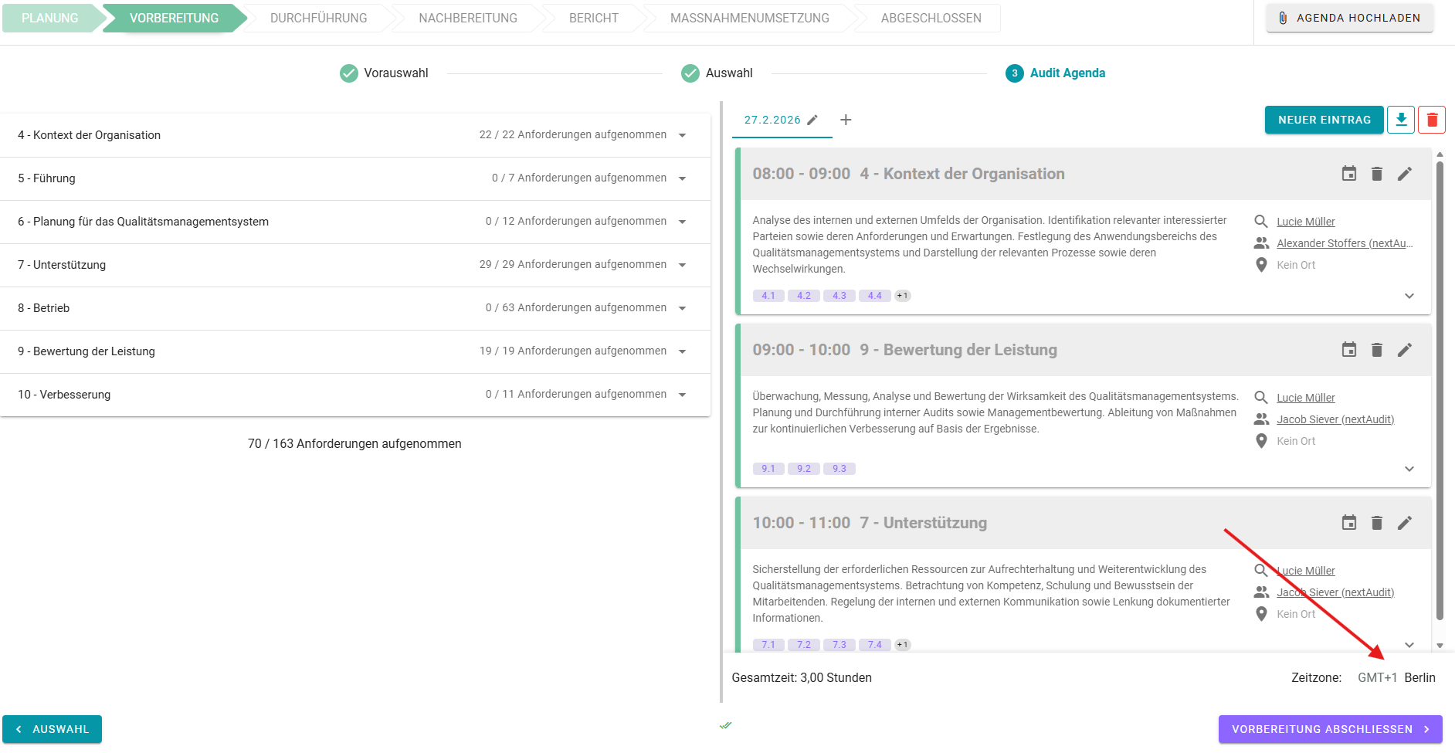Click the red delete agenda icon
1455x753 pixels.
point(1431,120)
